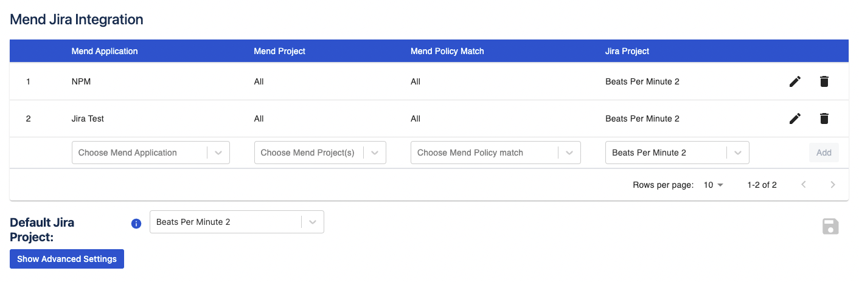The image size is (859, 282).
Task: Select the Jira Test application cell
Action: pos(88,119)
